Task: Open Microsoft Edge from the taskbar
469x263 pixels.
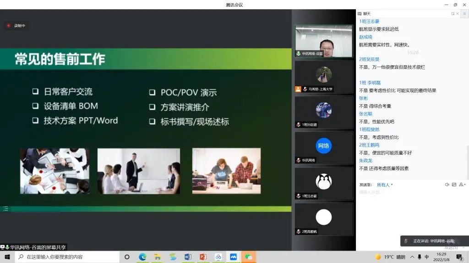Action: pyautogui.click(x=142, y=257)
